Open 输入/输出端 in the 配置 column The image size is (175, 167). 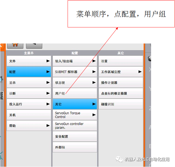click(x=75, y=61)
